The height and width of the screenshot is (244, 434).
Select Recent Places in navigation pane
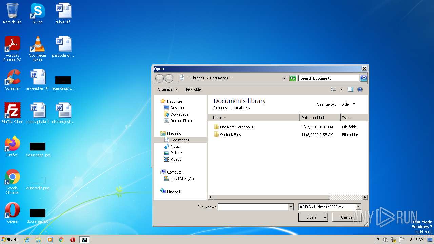179,121
